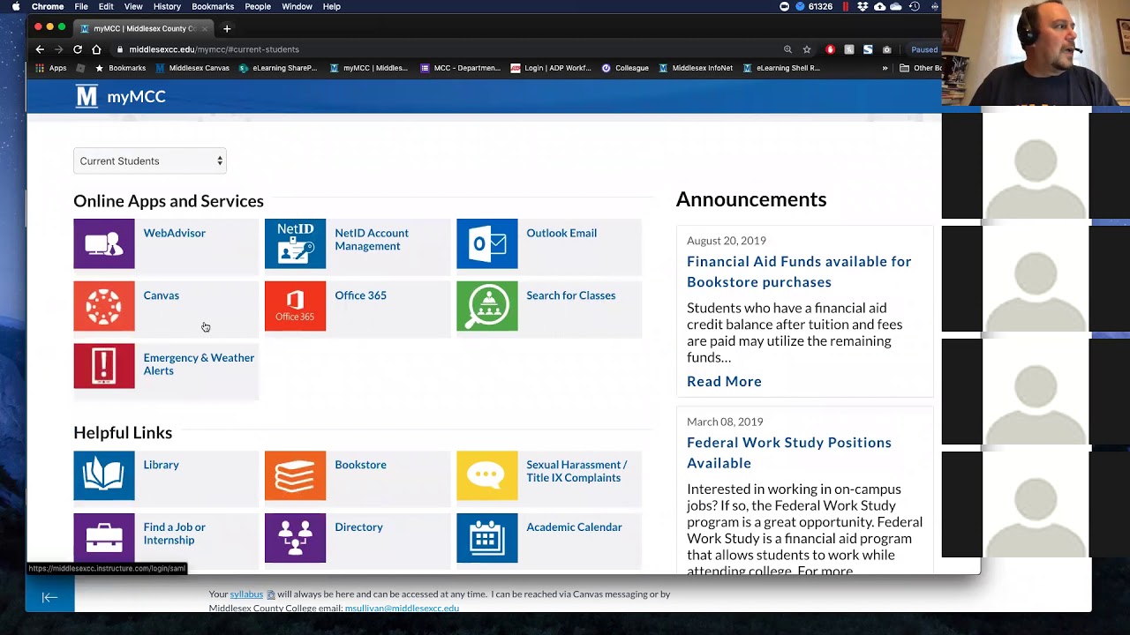Image resolution: width=1130 pixels, height=635 pixels.
Task: Open the Other Bookmarks folder
Action: click(x=921, y=68)
